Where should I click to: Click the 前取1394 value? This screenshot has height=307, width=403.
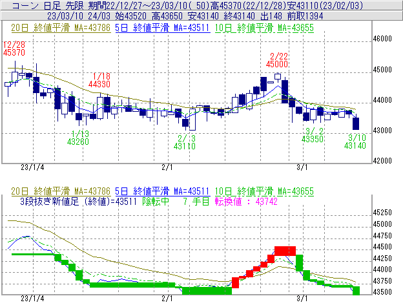(x=305, y=16)
